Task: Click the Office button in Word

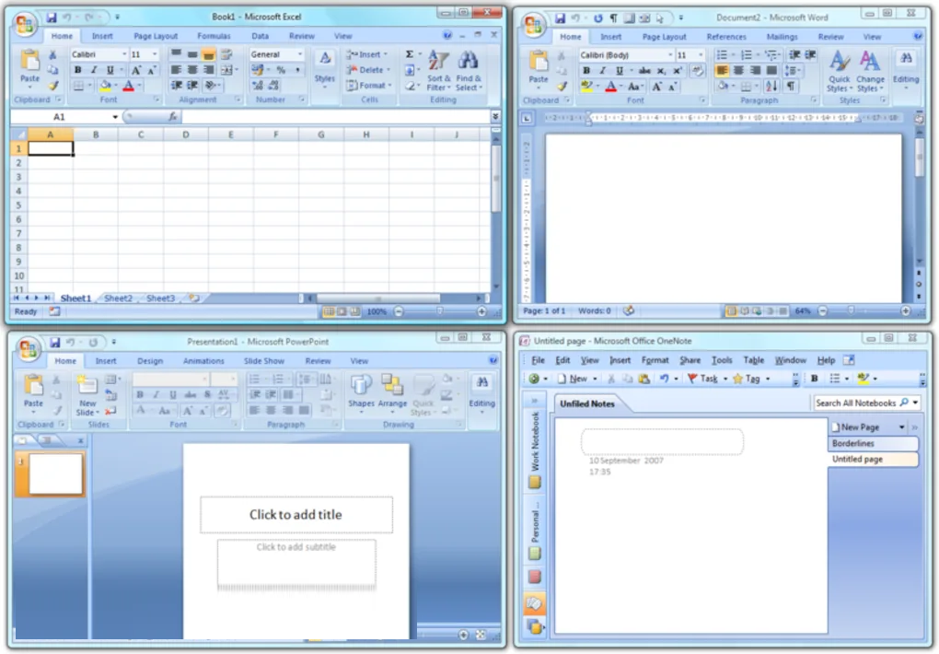Action: click(x=534, y=25)
